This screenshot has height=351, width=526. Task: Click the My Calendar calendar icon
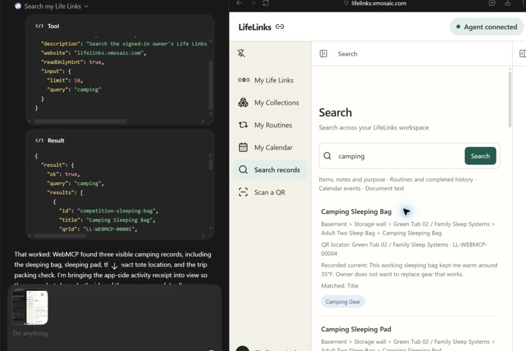tap(243, 148)
